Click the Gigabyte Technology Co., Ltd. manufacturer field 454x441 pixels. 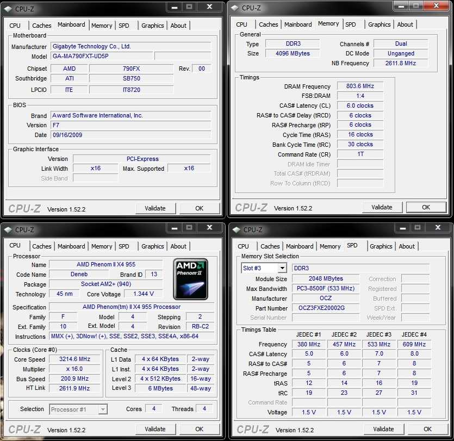coord(131,46)
